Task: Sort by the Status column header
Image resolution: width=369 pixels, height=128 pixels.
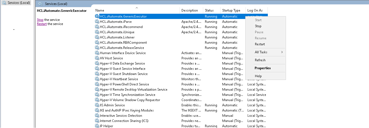Action: [x=209, y=10]
